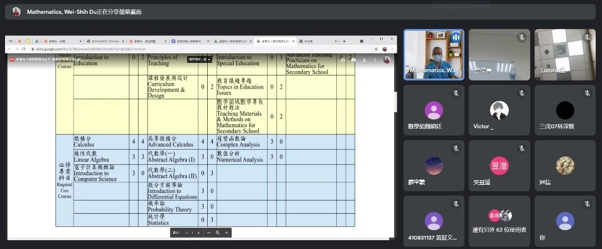
Task: Open more actions in PDF viewer
Action: point(375,60)
